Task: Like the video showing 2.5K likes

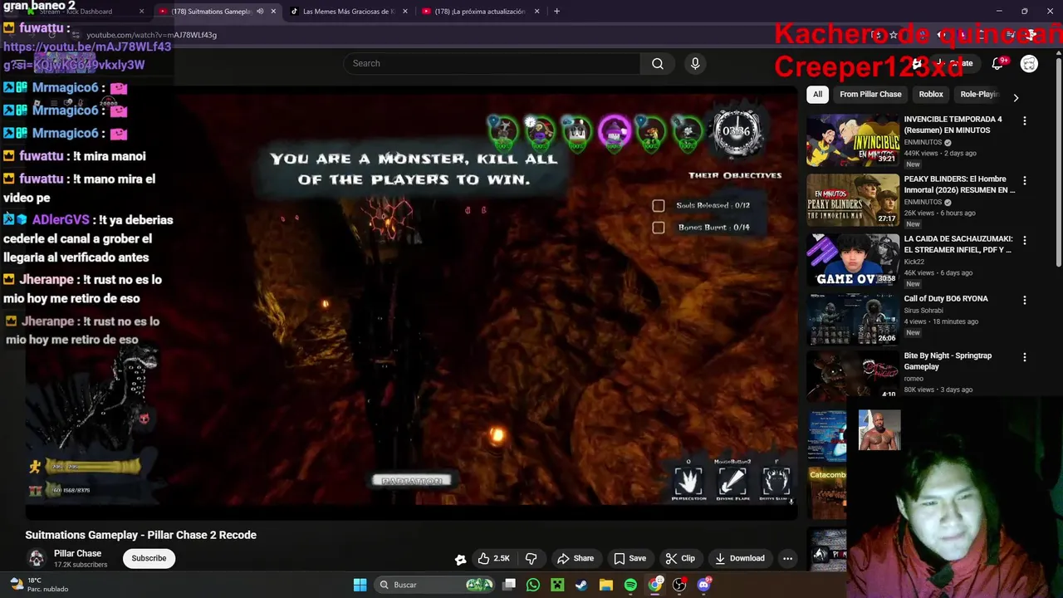Action: pos(494,558)
